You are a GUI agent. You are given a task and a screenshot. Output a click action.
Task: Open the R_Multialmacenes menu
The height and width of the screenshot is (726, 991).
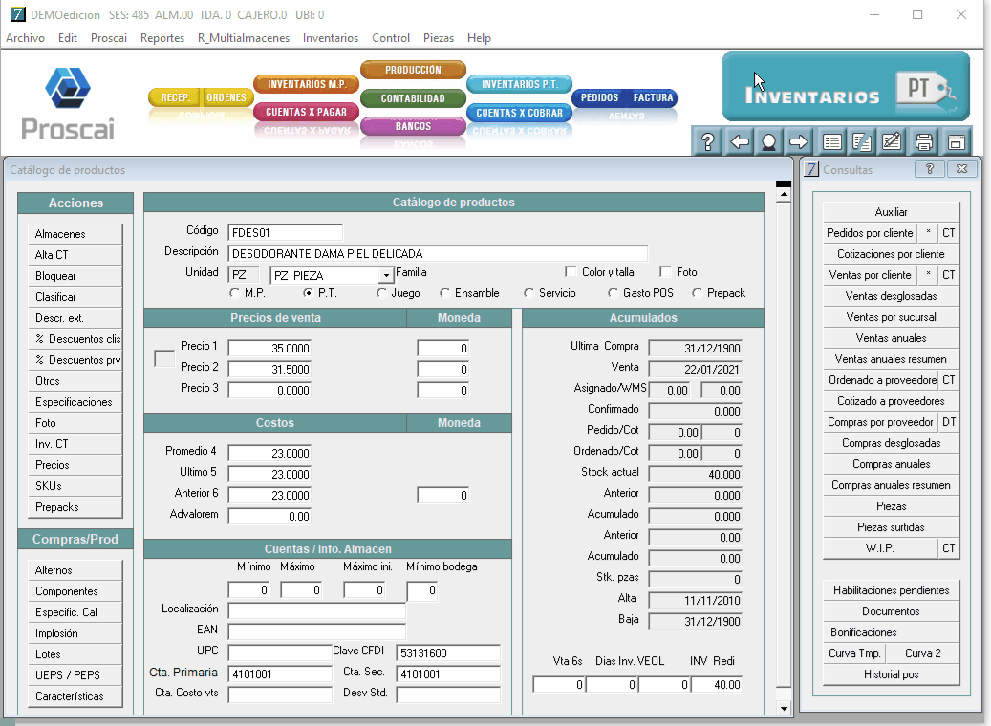tap(244, 38)
